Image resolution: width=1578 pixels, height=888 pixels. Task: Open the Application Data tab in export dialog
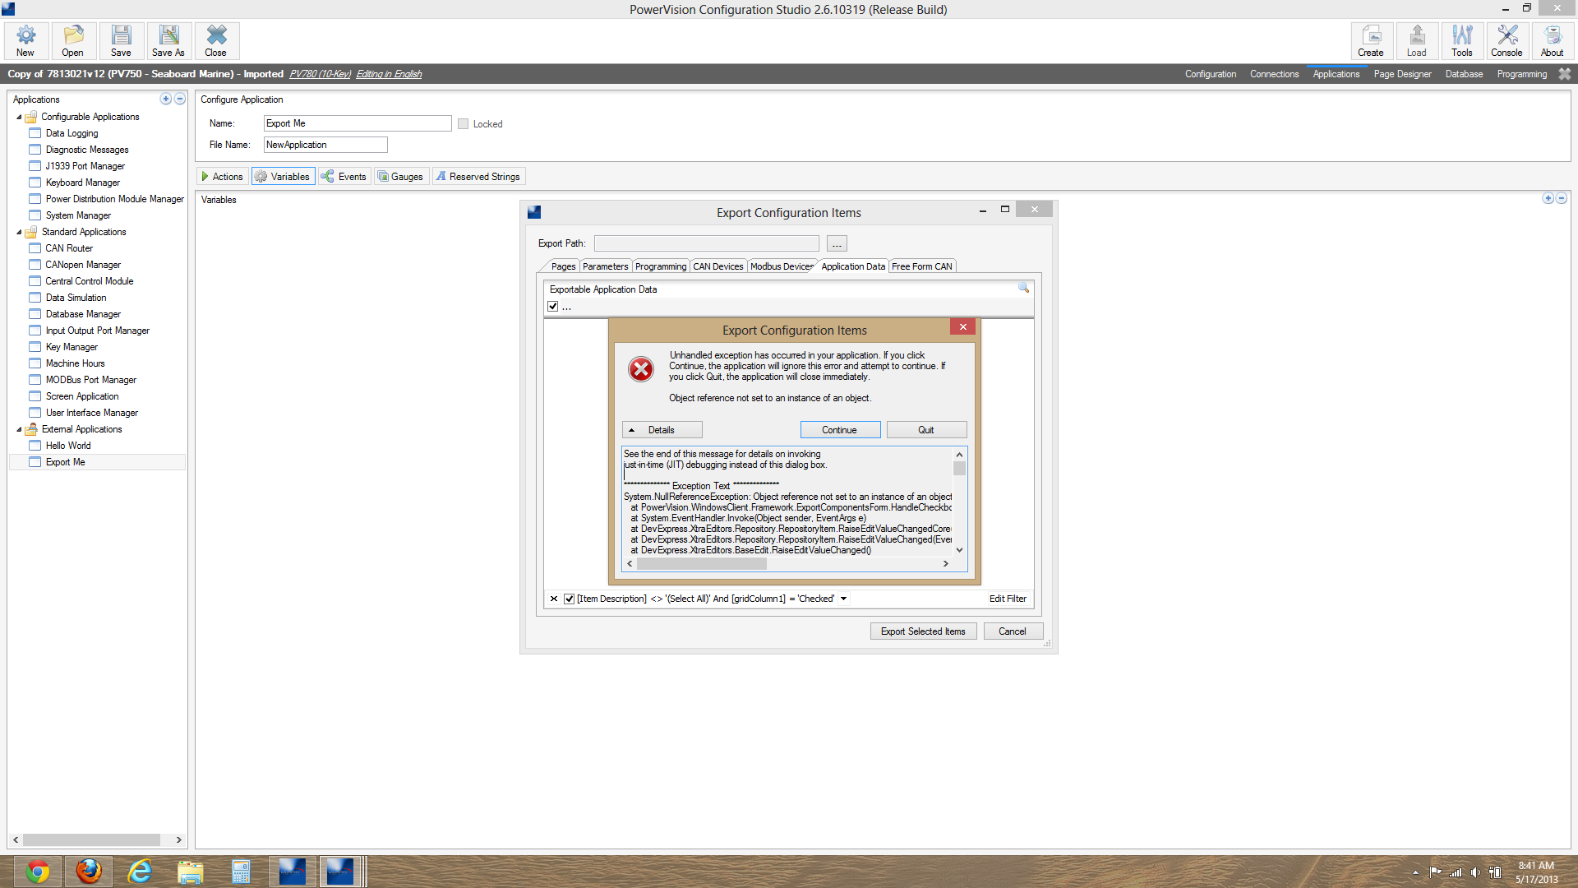853,266
